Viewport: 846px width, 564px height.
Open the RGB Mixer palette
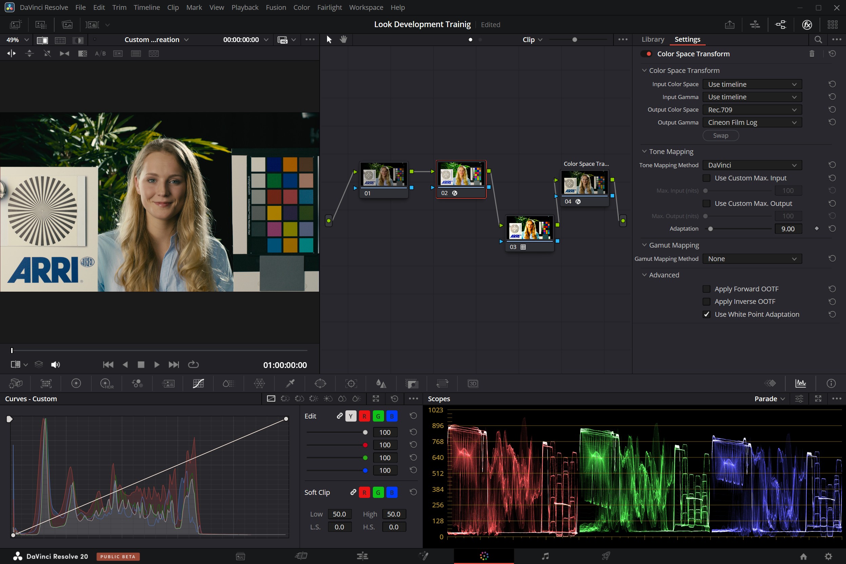137,384
